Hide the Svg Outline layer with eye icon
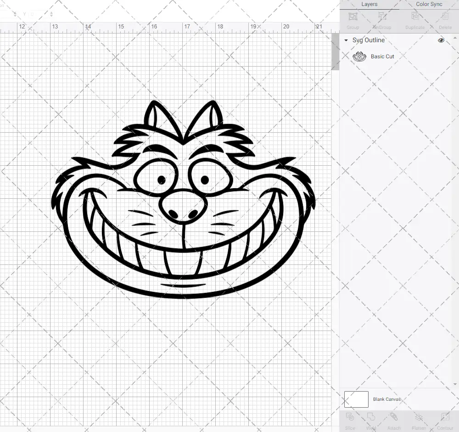 (441, 40)
